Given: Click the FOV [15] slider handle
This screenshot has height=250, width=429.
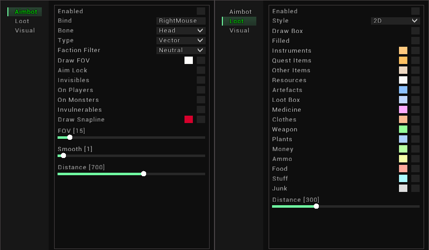Looking at the screenshot, I should point(70,137).
